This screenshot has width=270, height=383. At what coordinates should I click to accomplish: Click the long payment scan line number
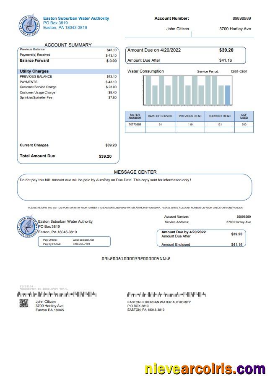136,259
